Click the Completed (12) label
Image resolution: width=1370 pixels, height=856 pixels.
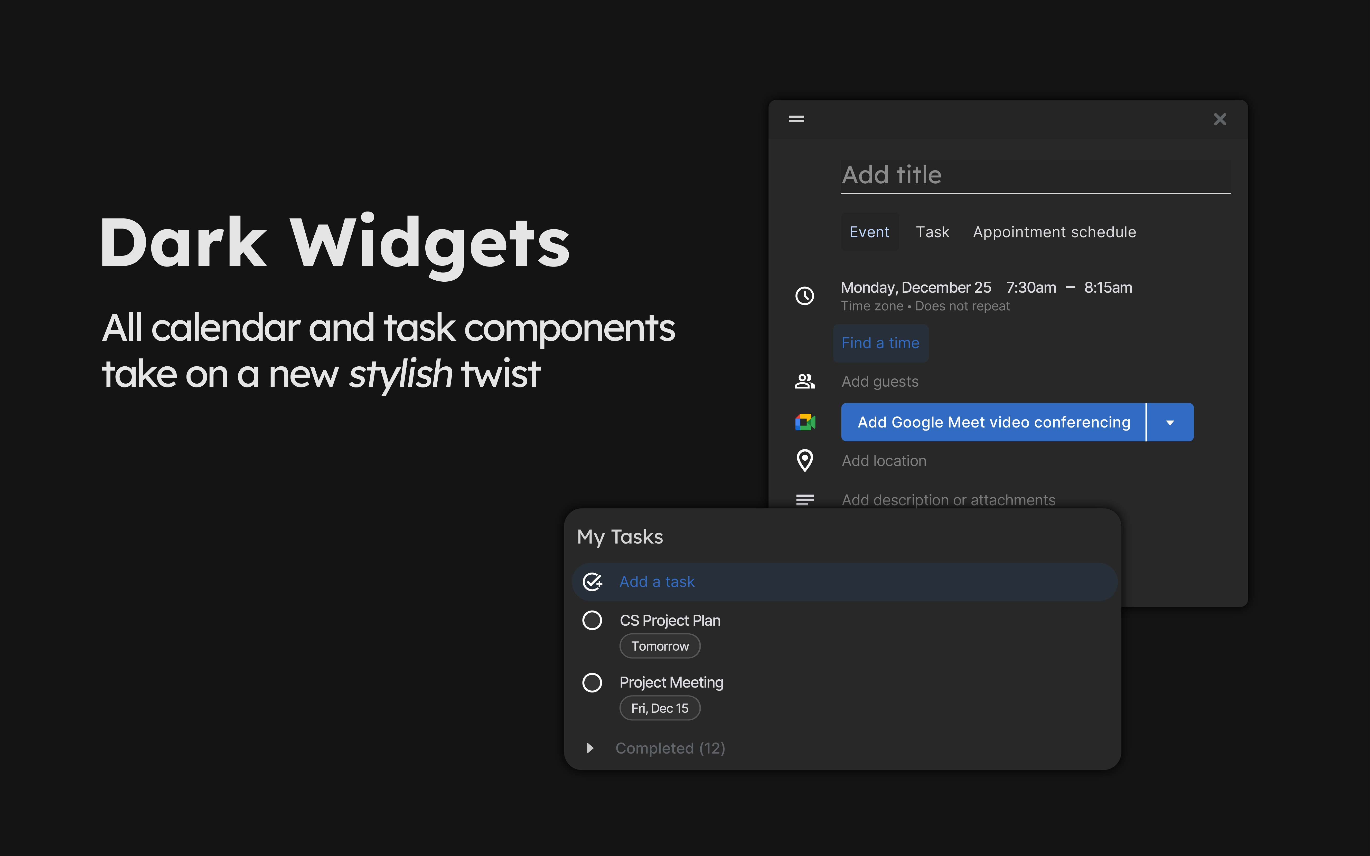coord(670,748)
